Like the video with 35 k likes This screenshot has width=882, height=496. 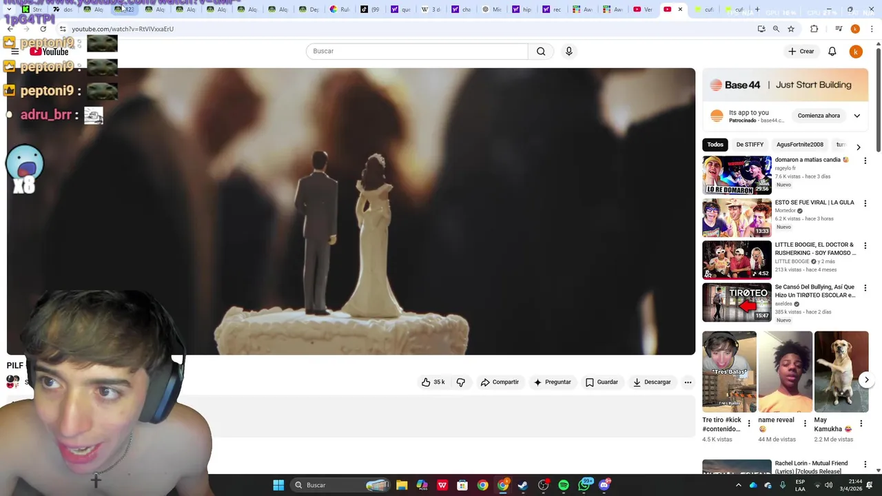click(433, 382)
